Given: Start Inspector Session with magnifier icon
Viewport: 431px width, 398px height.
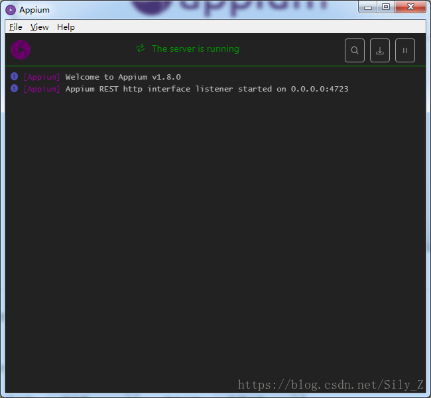Looking at the screenshot, I should (x=355, y=50).
